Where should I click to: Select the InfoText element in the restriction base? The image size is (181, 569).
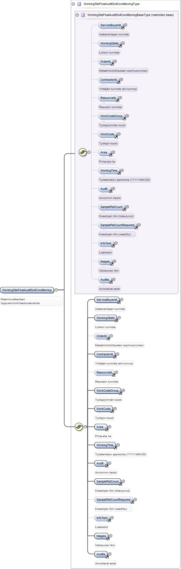pos(106,243)
